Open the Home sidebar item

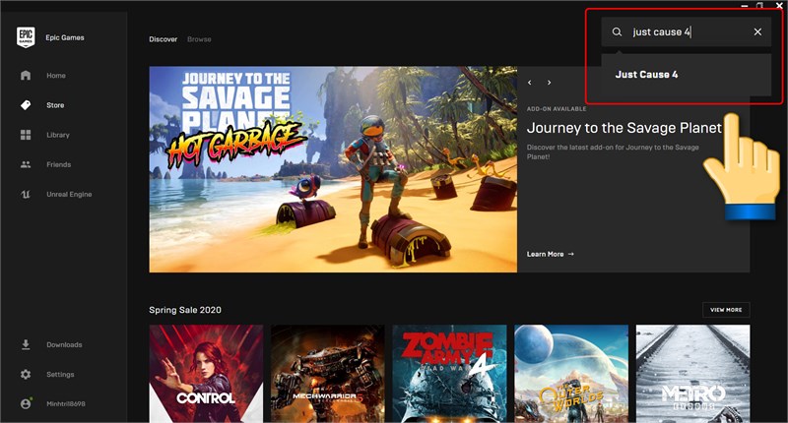point(56,76)
